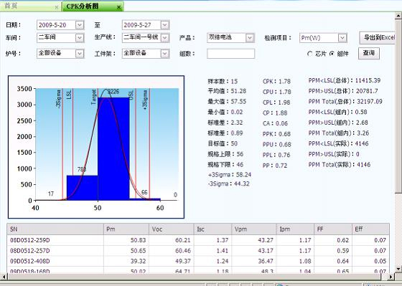The image size is (402, 286).
Task: Expand the 生产线 production line dropdown
Action: click(x=165, y=38)
